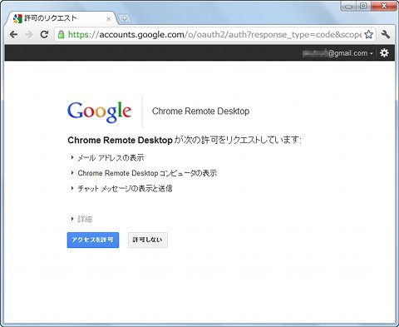Close the browser window
Image resolution: width=399 pixels, height=327 pixels.
[384, 6]
